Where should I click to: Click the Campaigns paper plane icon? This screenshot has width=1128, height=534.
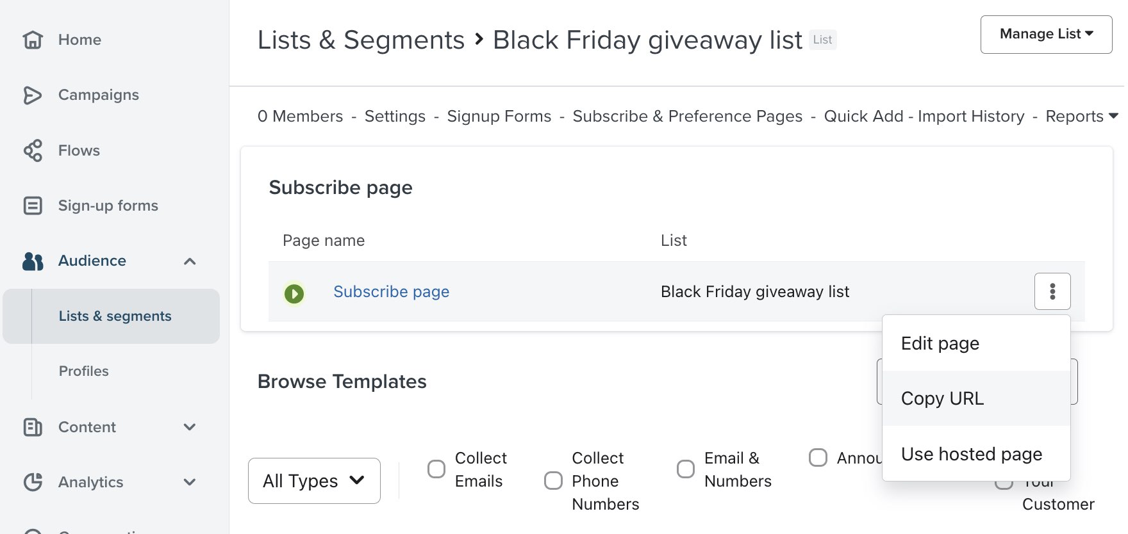[x=33, y=95]
